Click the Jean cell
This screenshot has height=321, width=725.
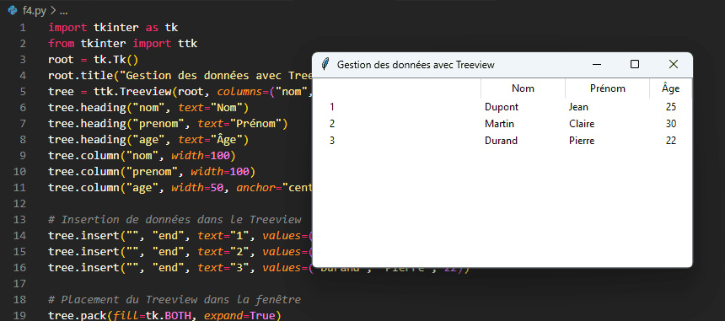click(578, 107)
